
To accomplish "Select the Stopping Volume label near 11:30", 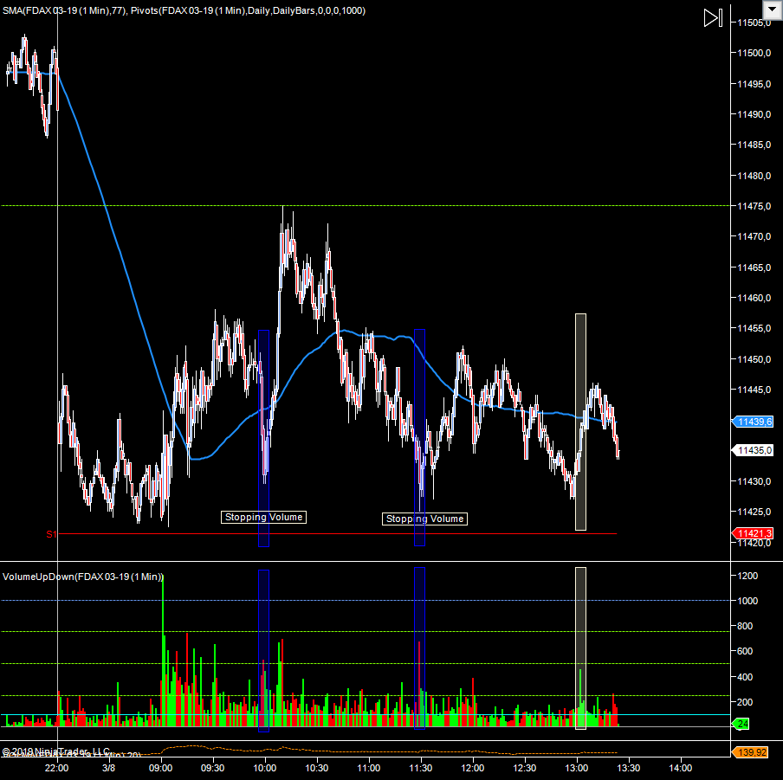I will tap(424, 519).
